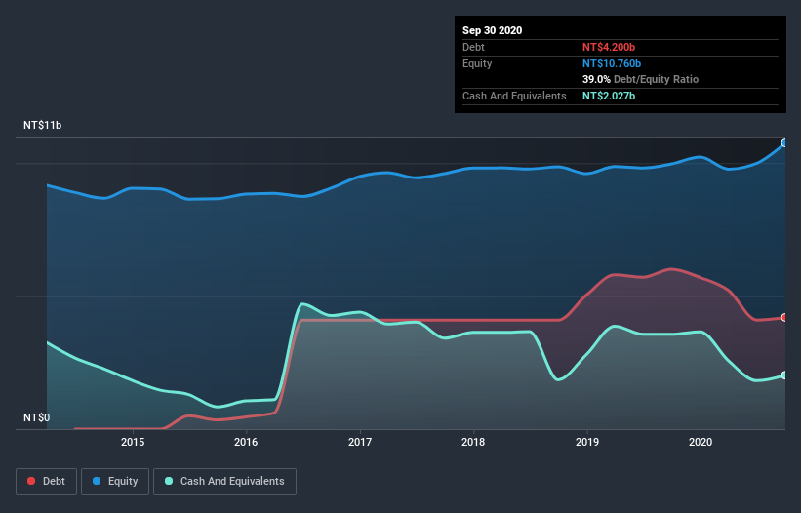This screenshot has width=801, height=513.
Task: Click the 2018 x-axis label
Action: 473,442
